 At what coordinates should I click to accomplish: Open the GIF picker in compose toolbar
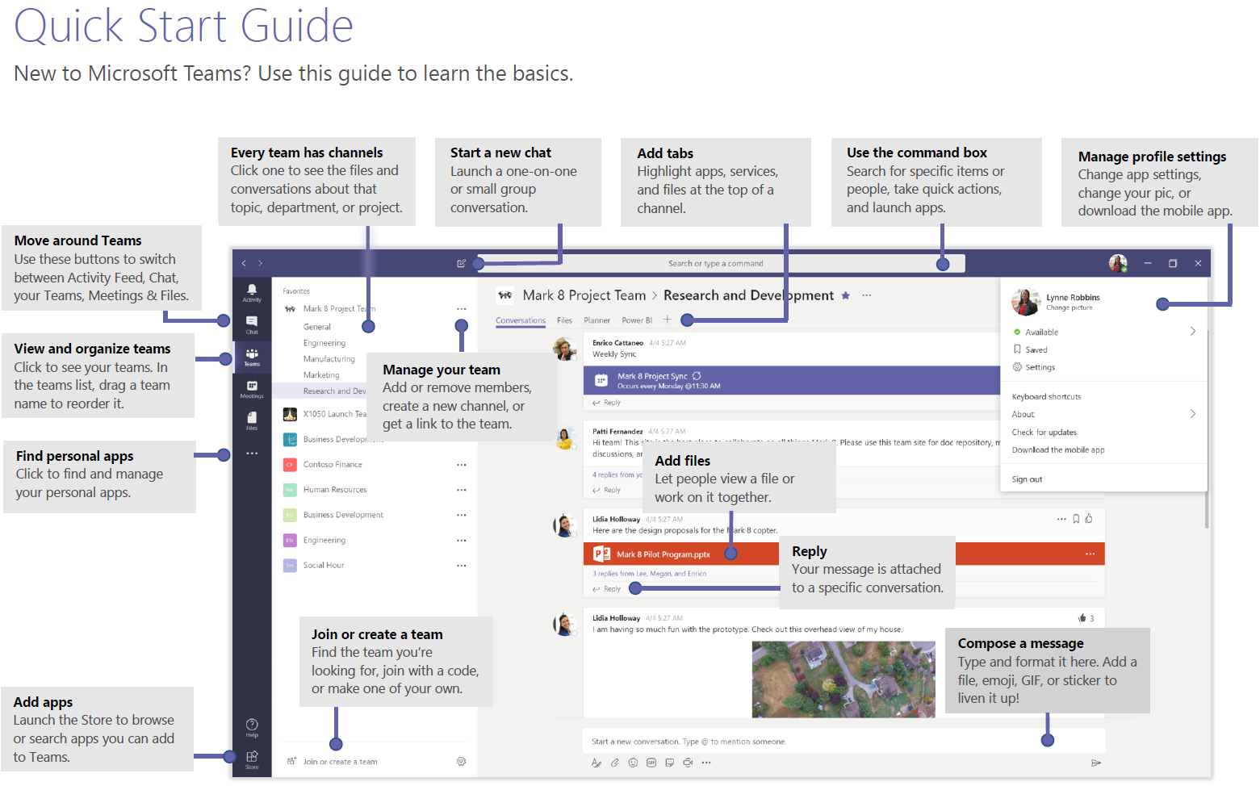[651, 763]
